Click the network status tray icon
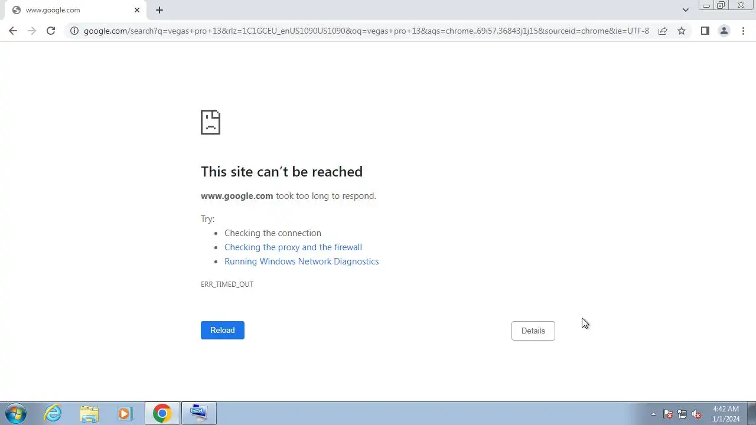Image resolution: width=756 pixels, height=425 pixels. point(682,414)
